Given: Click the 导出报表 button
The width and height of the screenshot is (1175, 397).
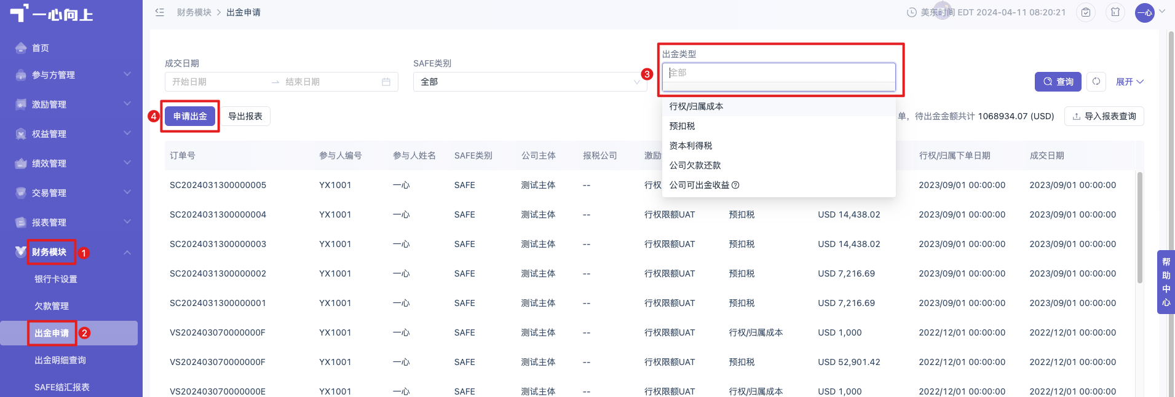Looking at the screenshot, I should pyautogui.click(x=245, y=116).
